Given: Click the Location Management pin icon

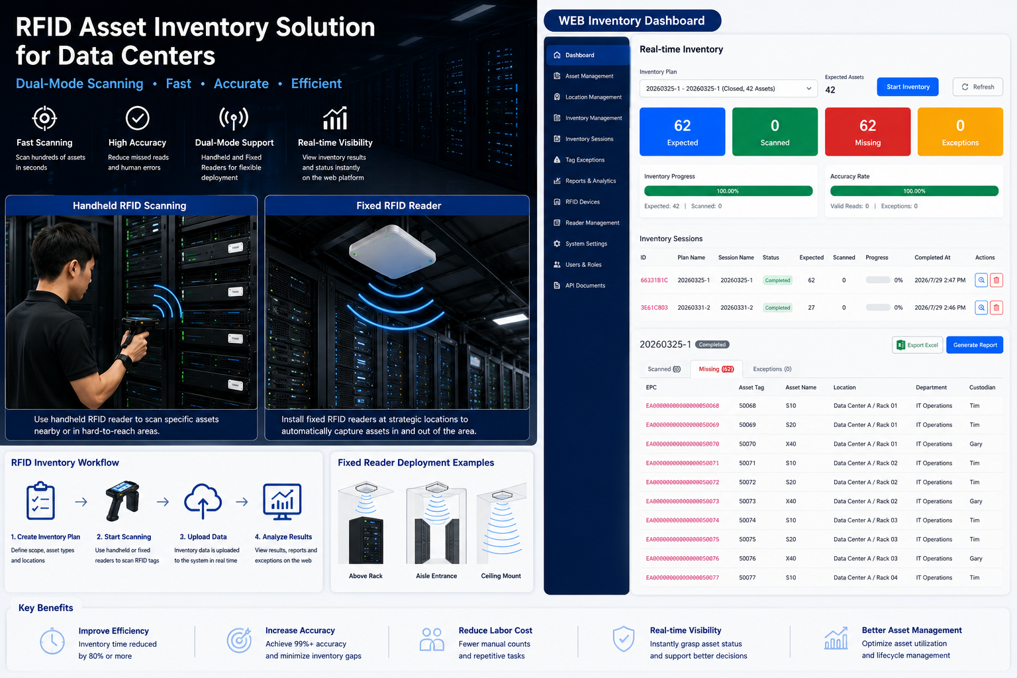Looking at the screenshot, I should 557,97.
